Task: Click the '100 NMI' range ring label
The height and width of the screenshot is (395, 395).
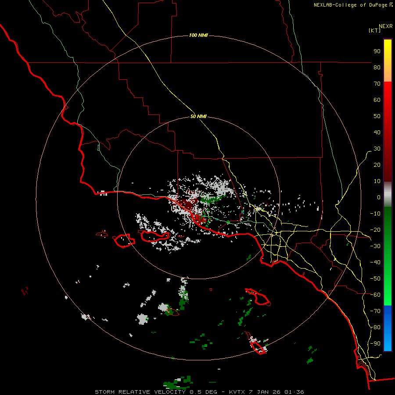Action: click(x=198, y=35)
